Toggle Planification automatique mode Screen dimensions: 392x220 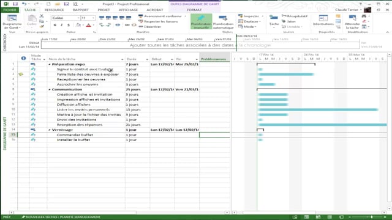[x=223, y=22]
